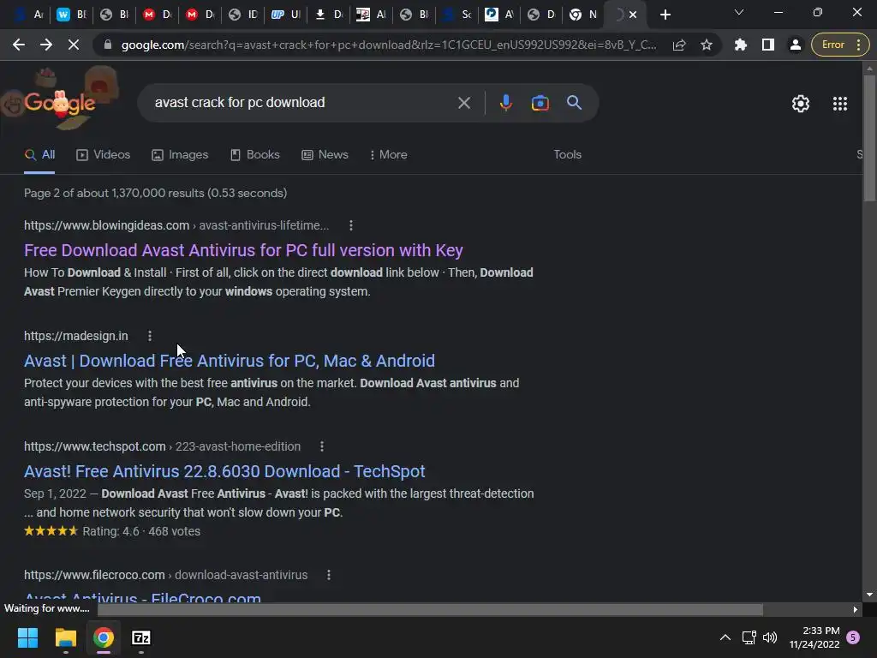Switch to the download-arrow icon tab
The height and width of the screenshot is (658, 877).
329,15
